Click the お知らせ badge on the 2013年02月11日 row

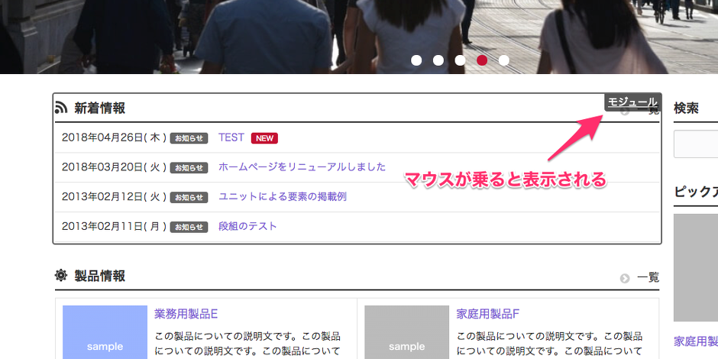coord(189,227)
